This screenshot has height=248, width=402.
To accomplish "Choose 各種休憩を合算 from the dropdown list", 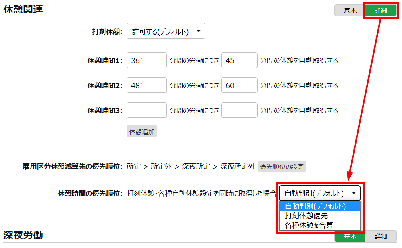I will [309, 225].
